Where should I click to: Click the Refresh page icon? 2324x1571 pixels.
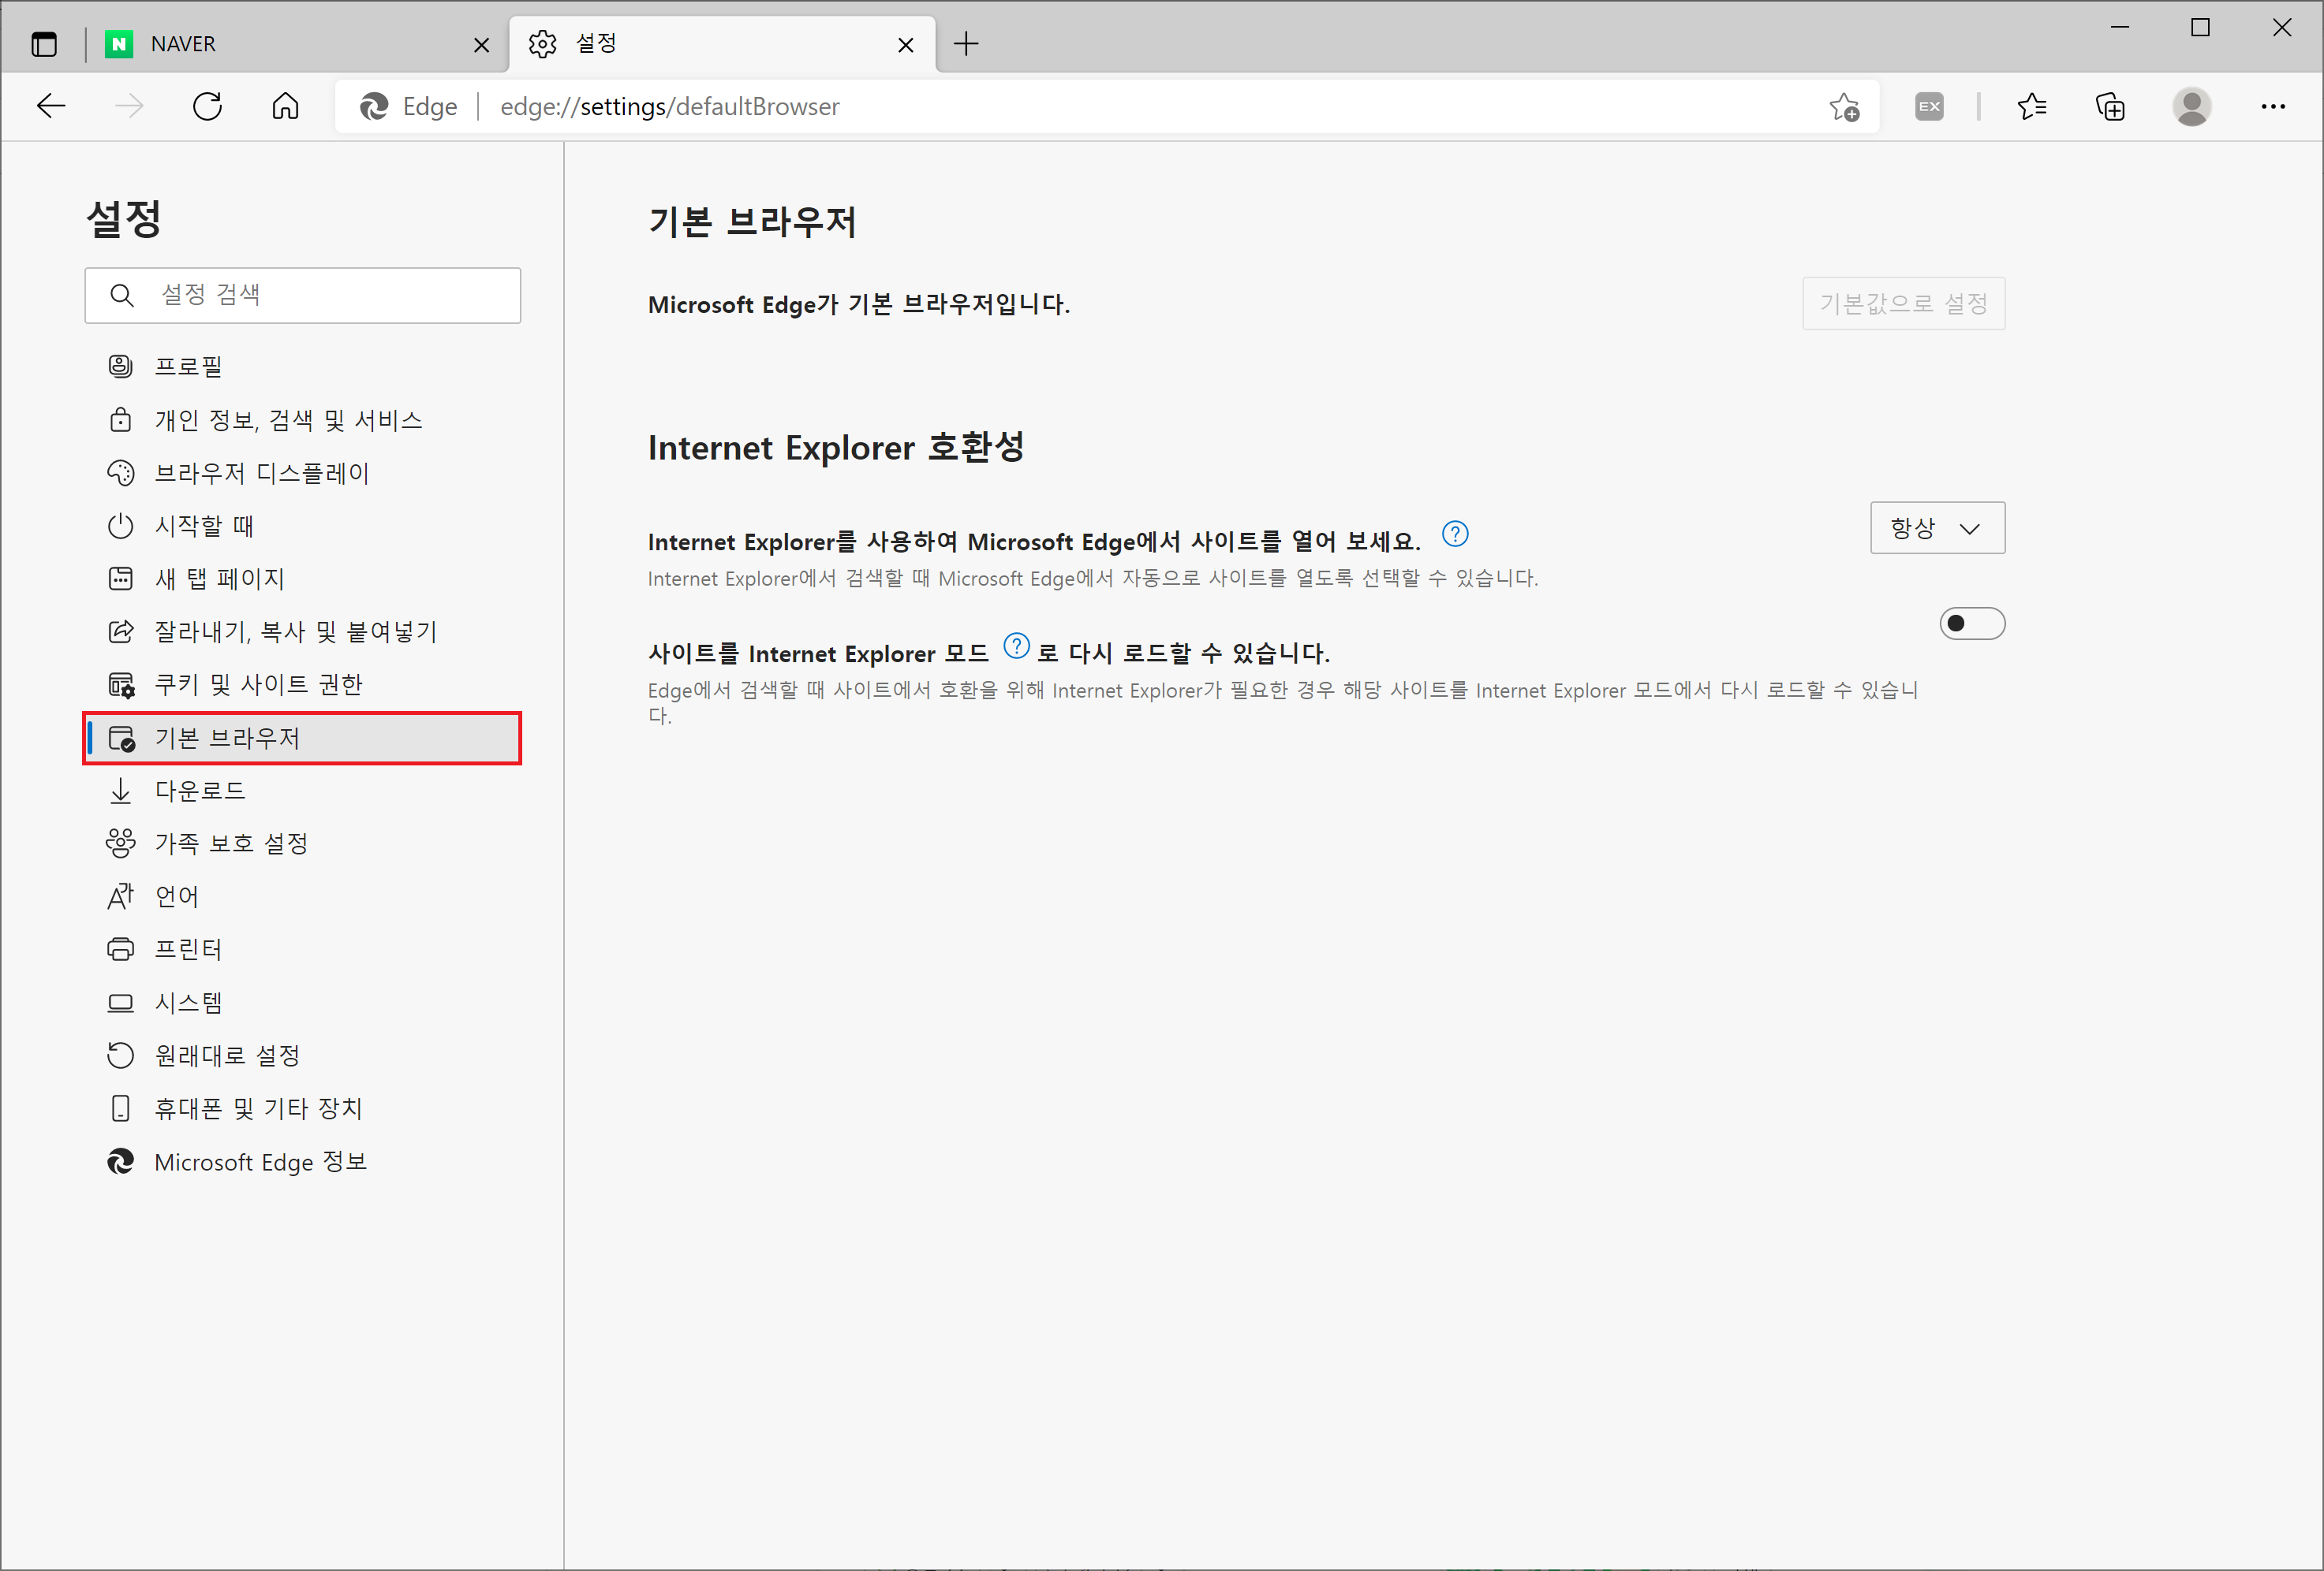[x=207, y=106]
